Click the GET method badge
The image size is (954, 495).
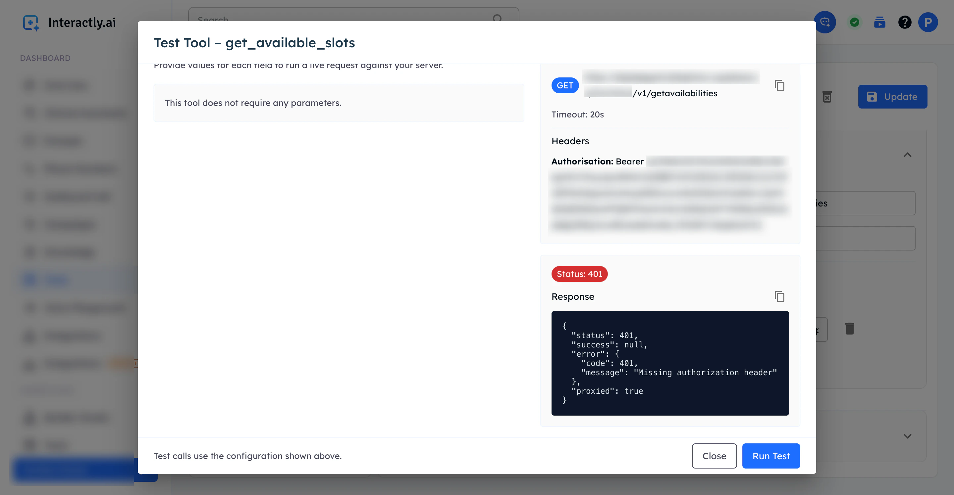coord(565,85)
